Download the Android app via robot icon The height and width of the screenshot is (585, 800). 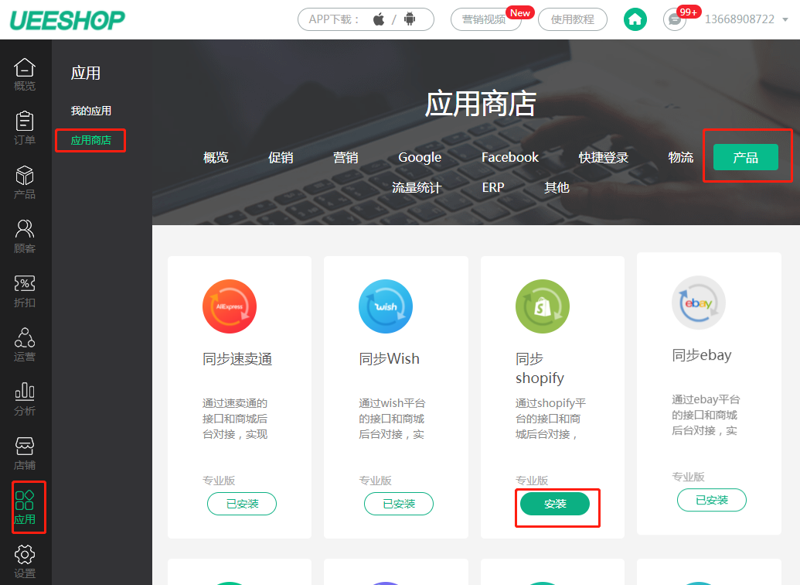tap(409, 19)
